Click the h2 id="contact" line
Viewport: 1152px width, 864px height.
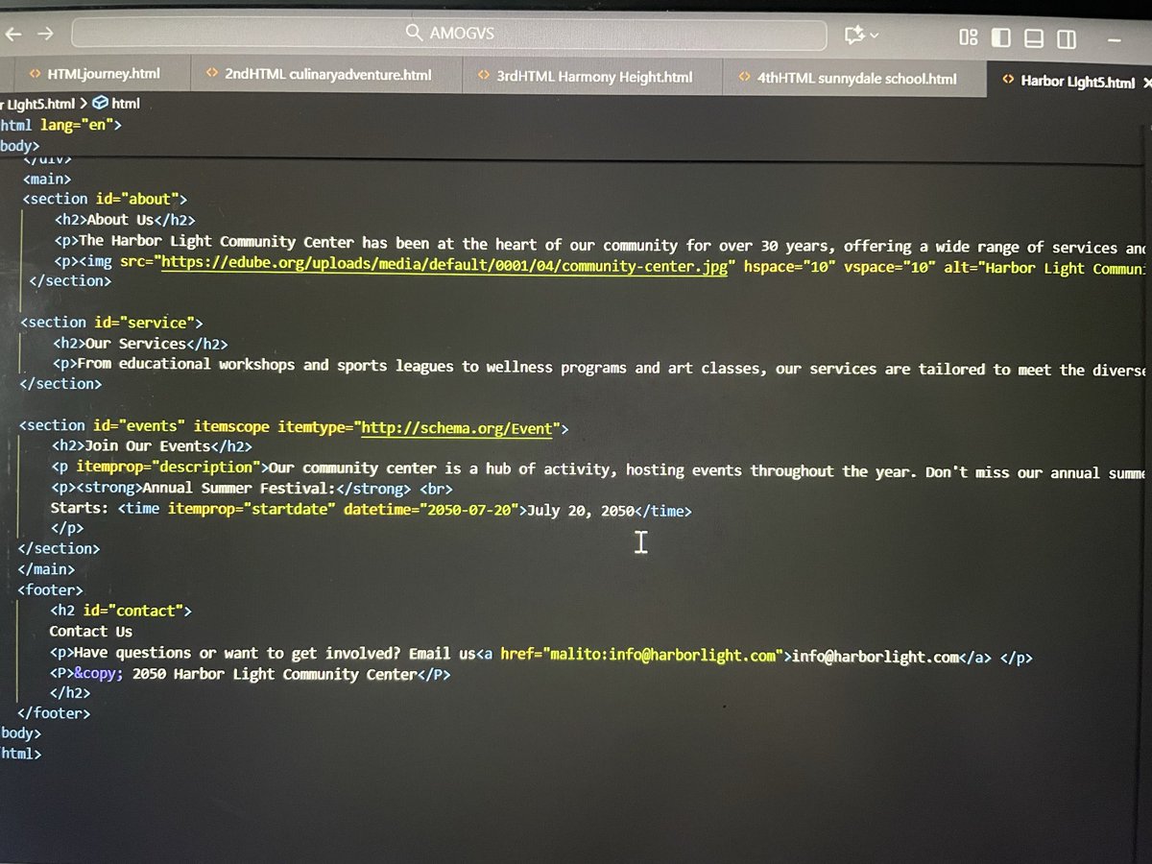tap(121, 611)
